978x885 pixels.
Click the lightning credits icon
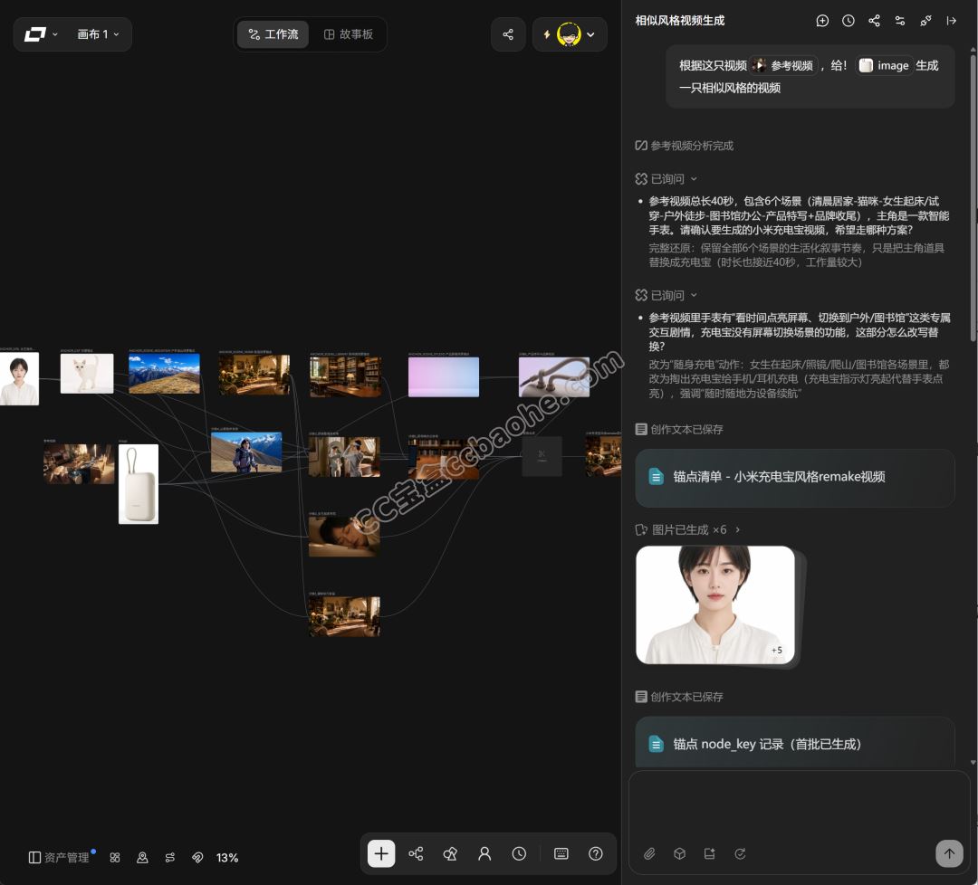pos(546,34)
